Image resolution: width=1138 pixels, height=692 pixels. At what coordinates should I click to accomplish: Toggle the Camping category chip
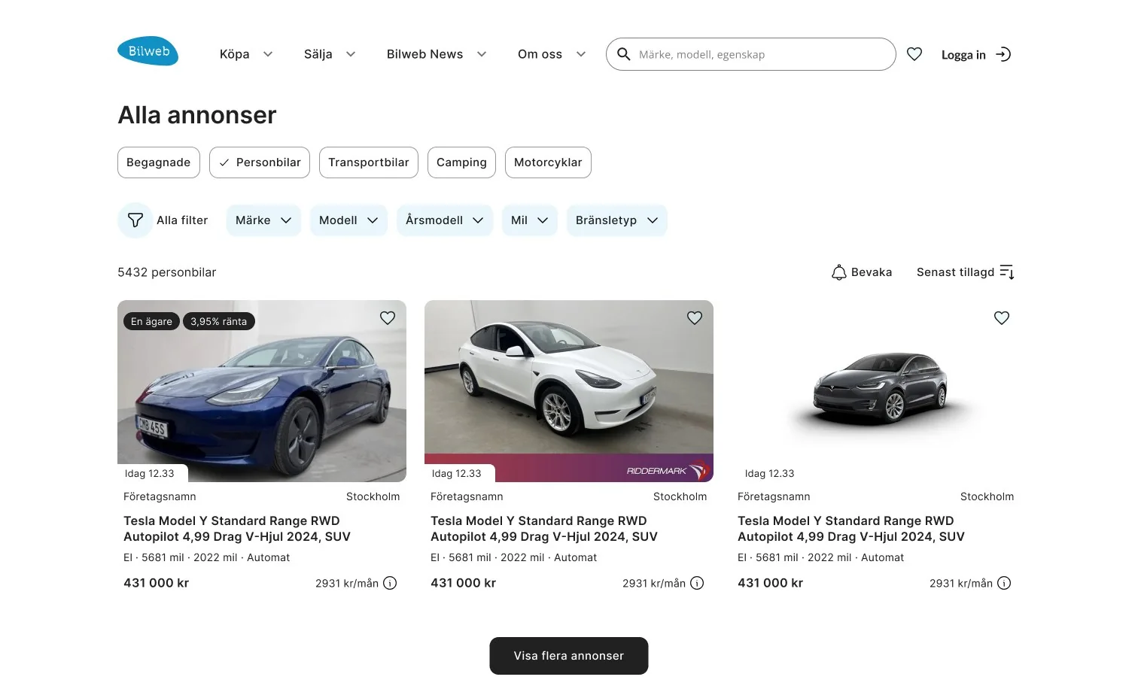point(461,162)
